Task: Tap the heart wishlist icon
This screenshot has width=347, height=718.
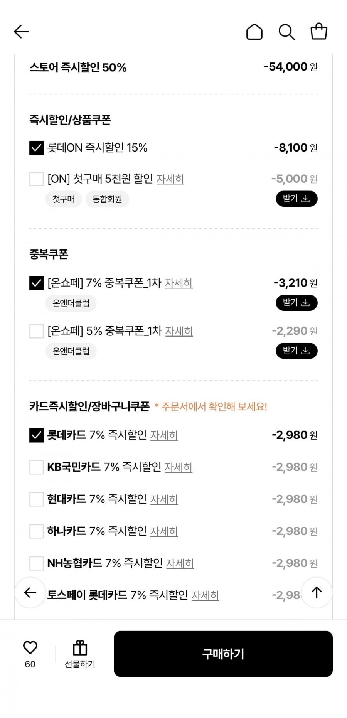Action: pyautogui.click(x=30, y=648)
